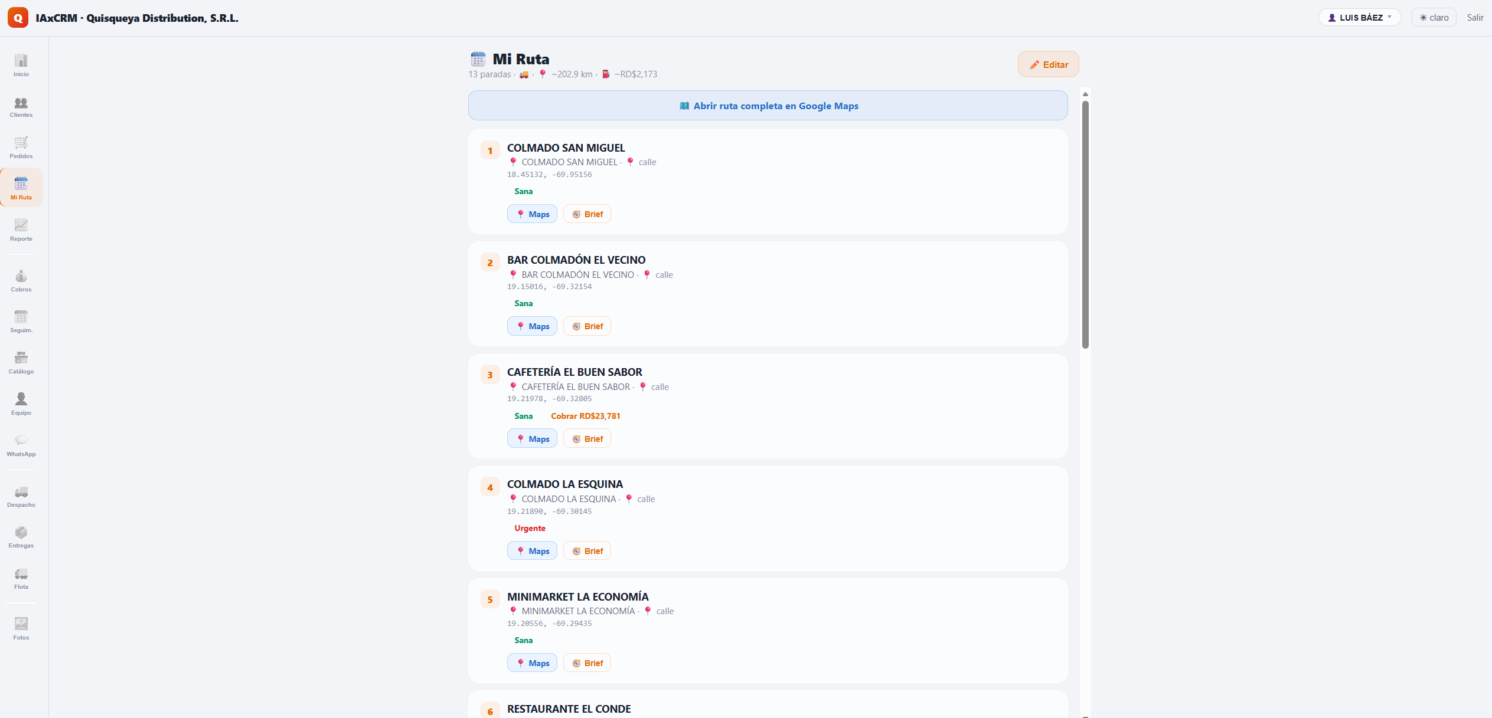Click stop number 4 badge
Screen dimensions: 1492x718
490,487
